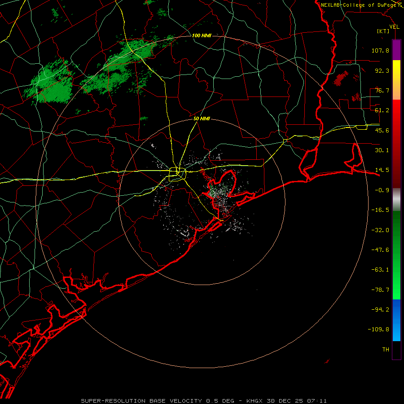Click the [KT] units label
The height and width of the screenshot is (404, 404).
pyautogui.click(x=383, y=31)
